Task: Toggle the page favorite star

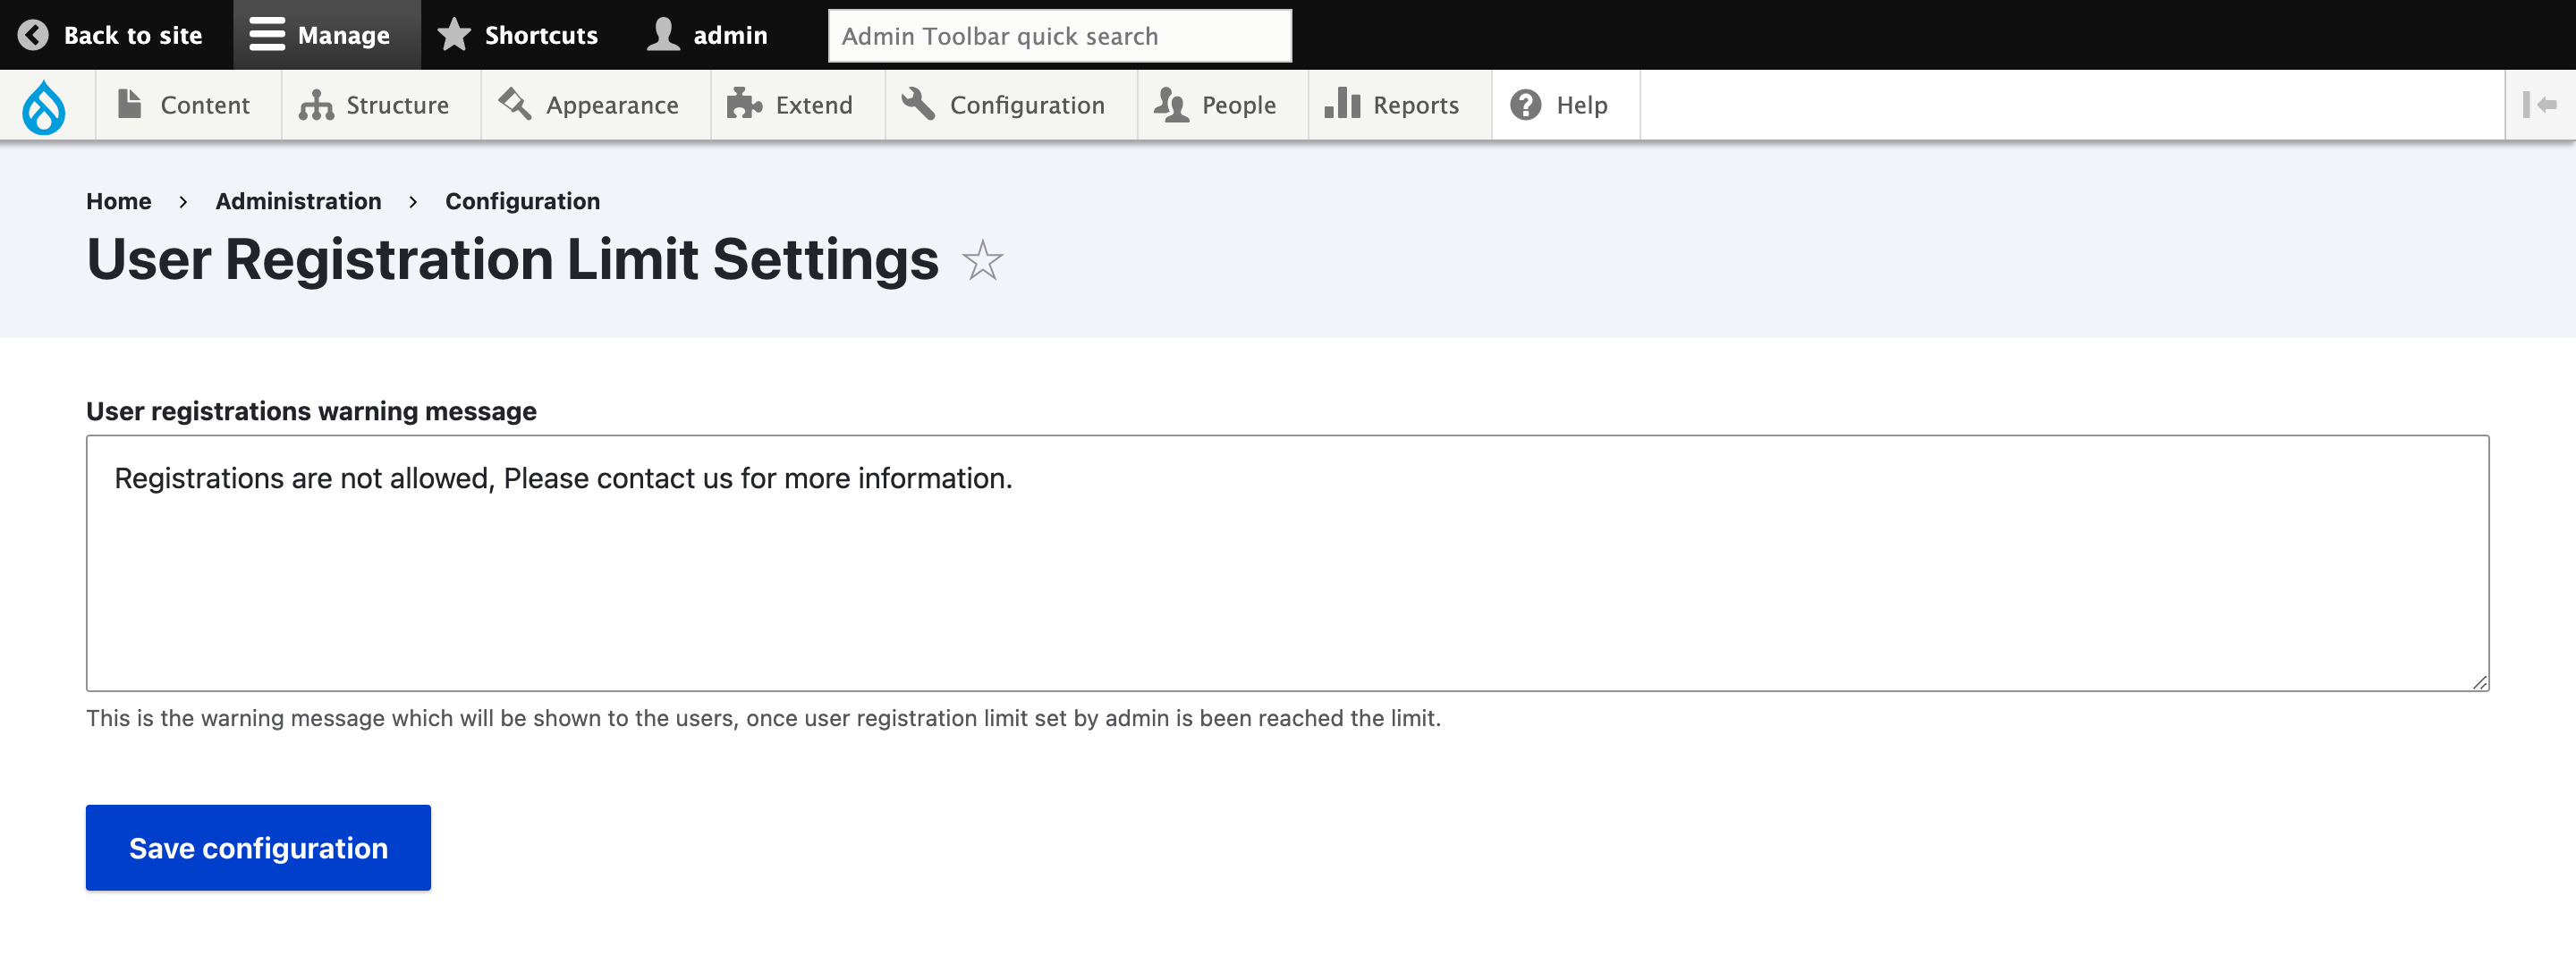Action: 982,261
